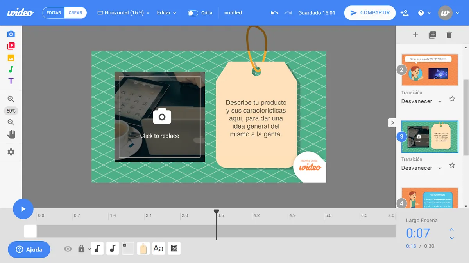469x263 pixels.
Task: Add a collaborator with person-plus icon
Action: [x=405, y=13]
